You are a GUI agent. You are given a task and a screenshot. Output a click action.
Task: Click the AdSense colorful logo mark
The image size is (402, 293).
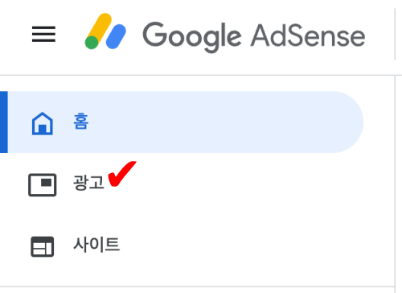click(105, 31)
